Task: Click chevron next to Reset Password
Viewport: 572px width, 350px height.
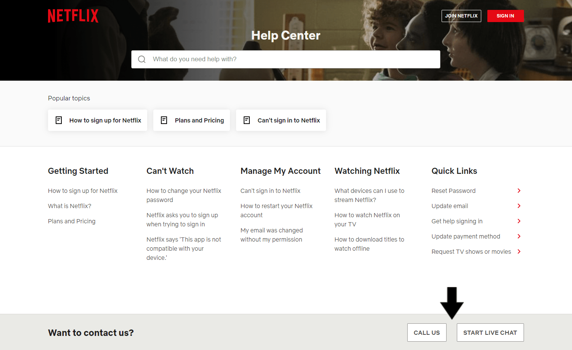Action: (519, 191)
